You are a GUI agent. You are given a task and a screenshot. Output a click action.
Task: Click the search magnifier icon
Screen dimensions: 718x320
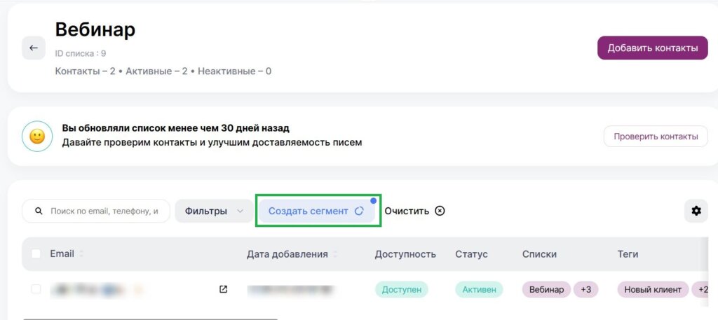point(39,211)
